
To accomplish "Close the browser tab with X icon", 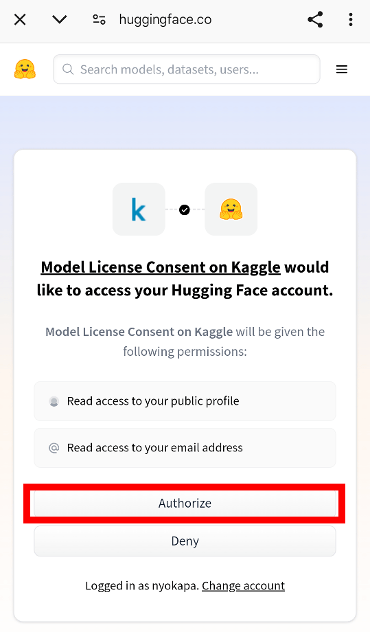I will pyautogui.click(x=20, y=19).
